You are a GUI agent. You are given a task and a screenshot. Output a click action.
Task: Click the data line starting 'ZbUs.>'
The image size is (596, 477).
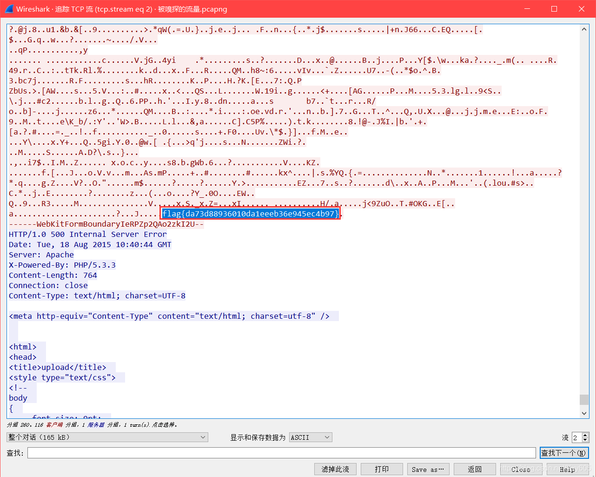255,91
